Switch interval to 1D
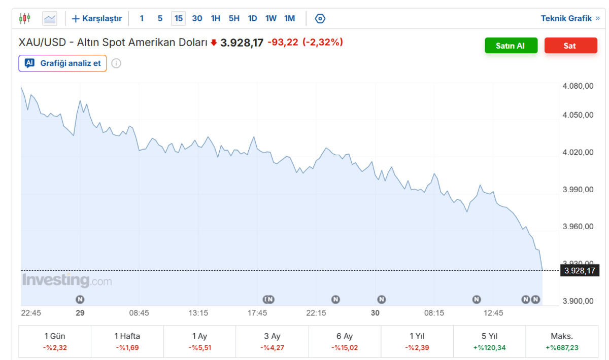The image size is (609, 360). (252, 19)
